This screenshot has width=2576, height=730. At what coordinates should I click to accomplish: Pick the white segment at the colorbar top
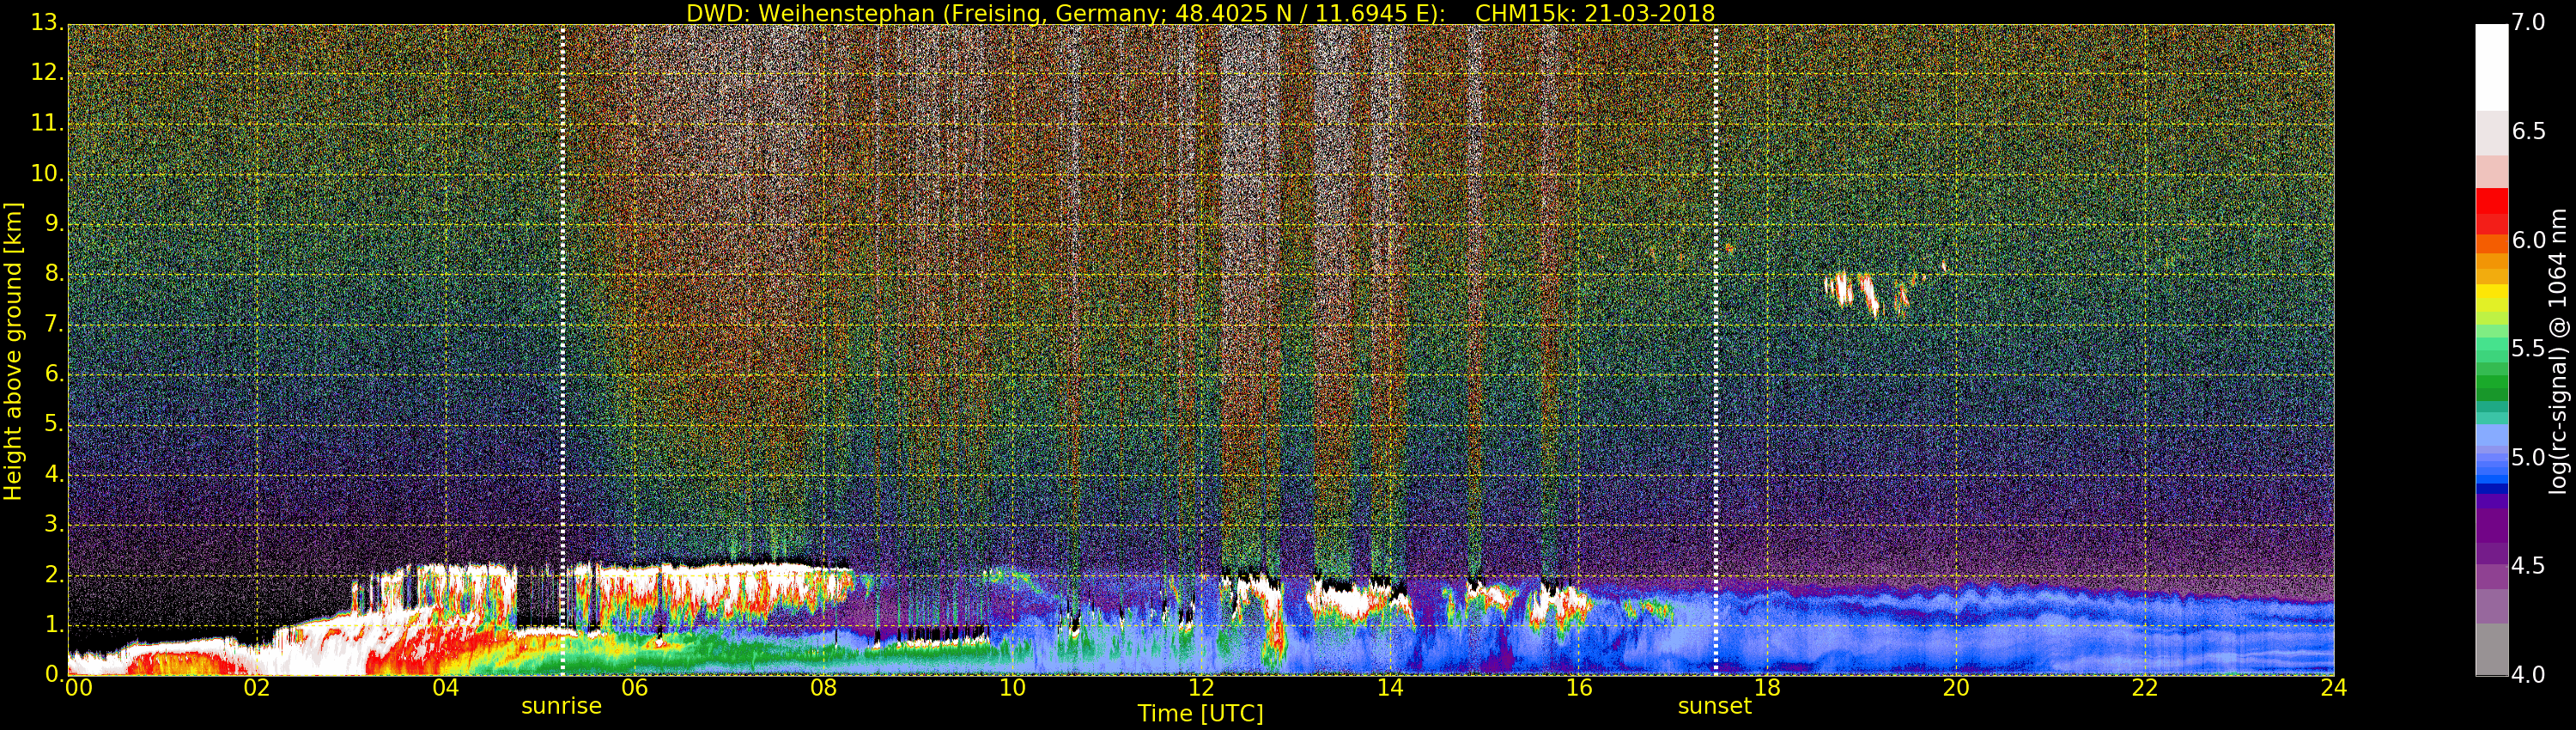pos(2491,67)
